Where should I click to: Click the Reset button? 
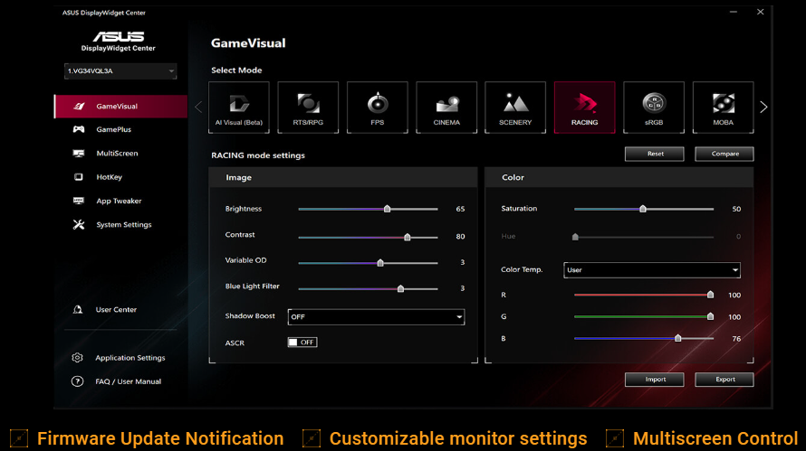tap(655, 154)
